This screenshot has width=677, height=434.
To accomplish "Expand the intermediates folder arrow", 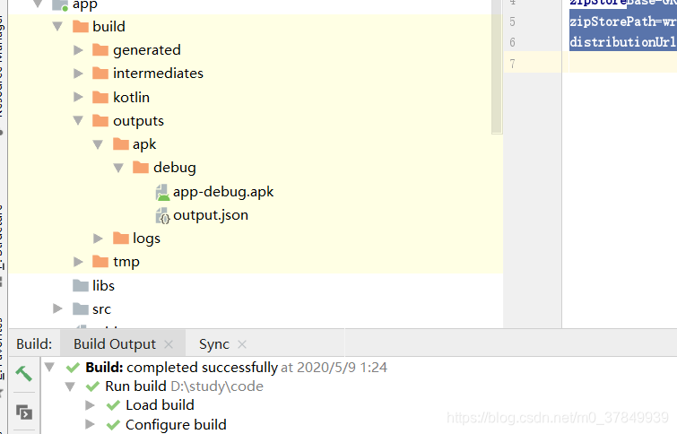I will 78,74.
